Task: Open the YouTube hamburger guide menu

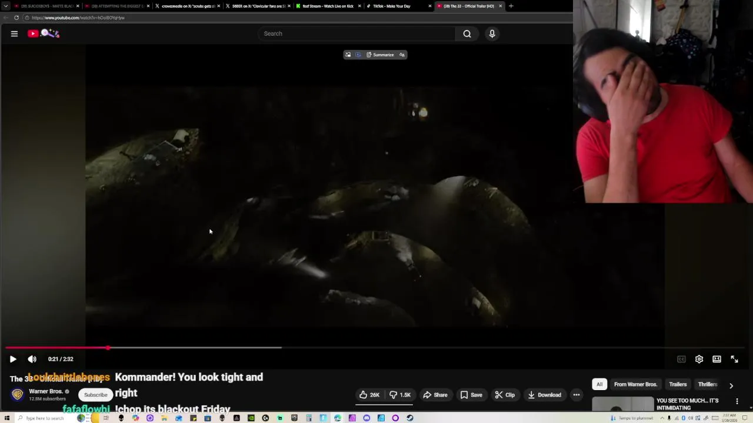Action: click(x=14, y=33)
